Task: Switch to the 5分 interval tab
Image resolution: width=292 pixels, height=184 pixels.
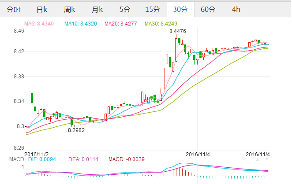Action: [x=125, y=9]
